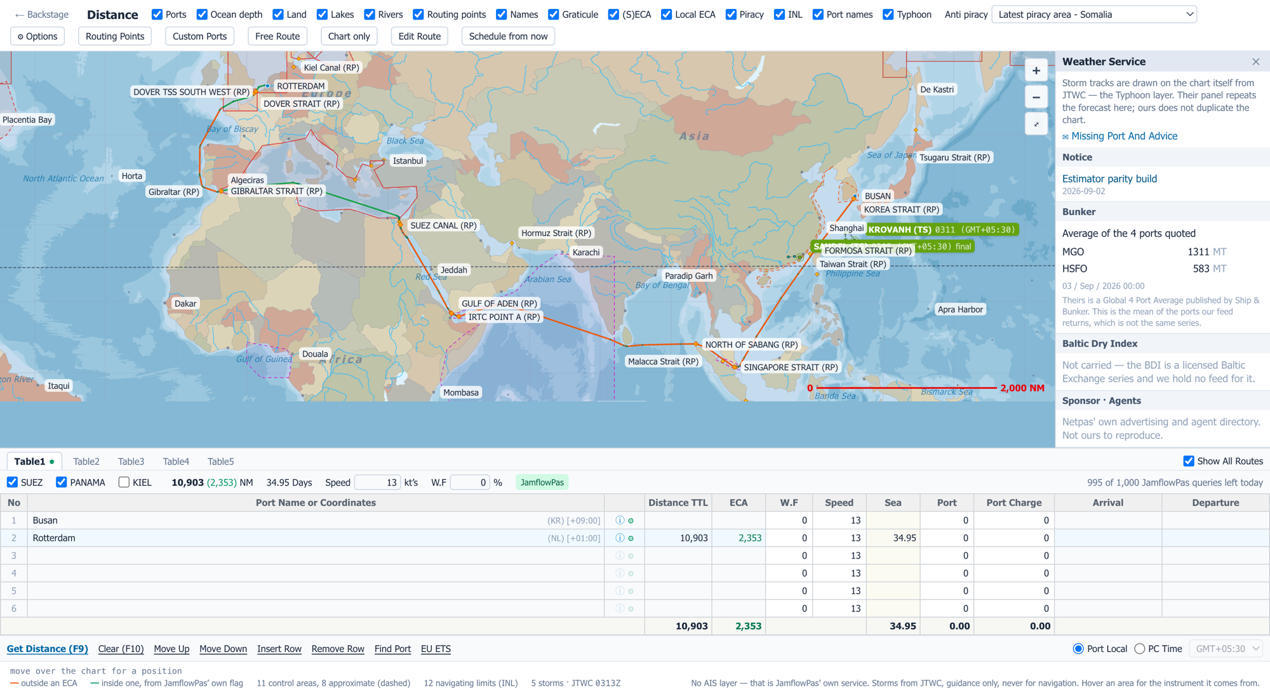
Task: Click the Free Route button
Action: pos(277,36)
